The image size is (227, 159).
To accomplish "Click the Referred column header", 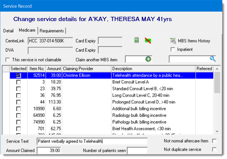I will (204, 69).
